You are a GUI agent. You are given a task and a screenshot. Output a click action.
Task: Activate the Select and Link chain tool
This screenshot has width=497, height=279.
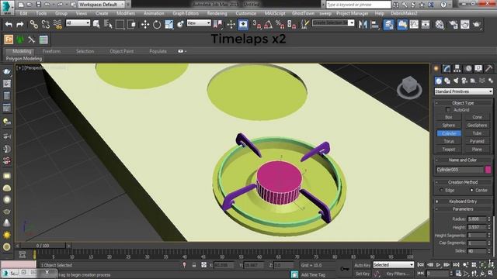pos(33,24)
